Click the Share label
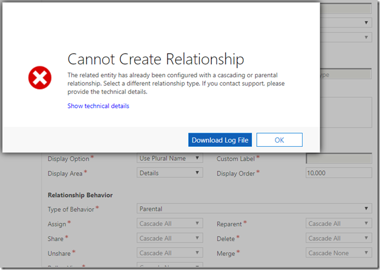This screenshot has height=270, width=380. 55,239
